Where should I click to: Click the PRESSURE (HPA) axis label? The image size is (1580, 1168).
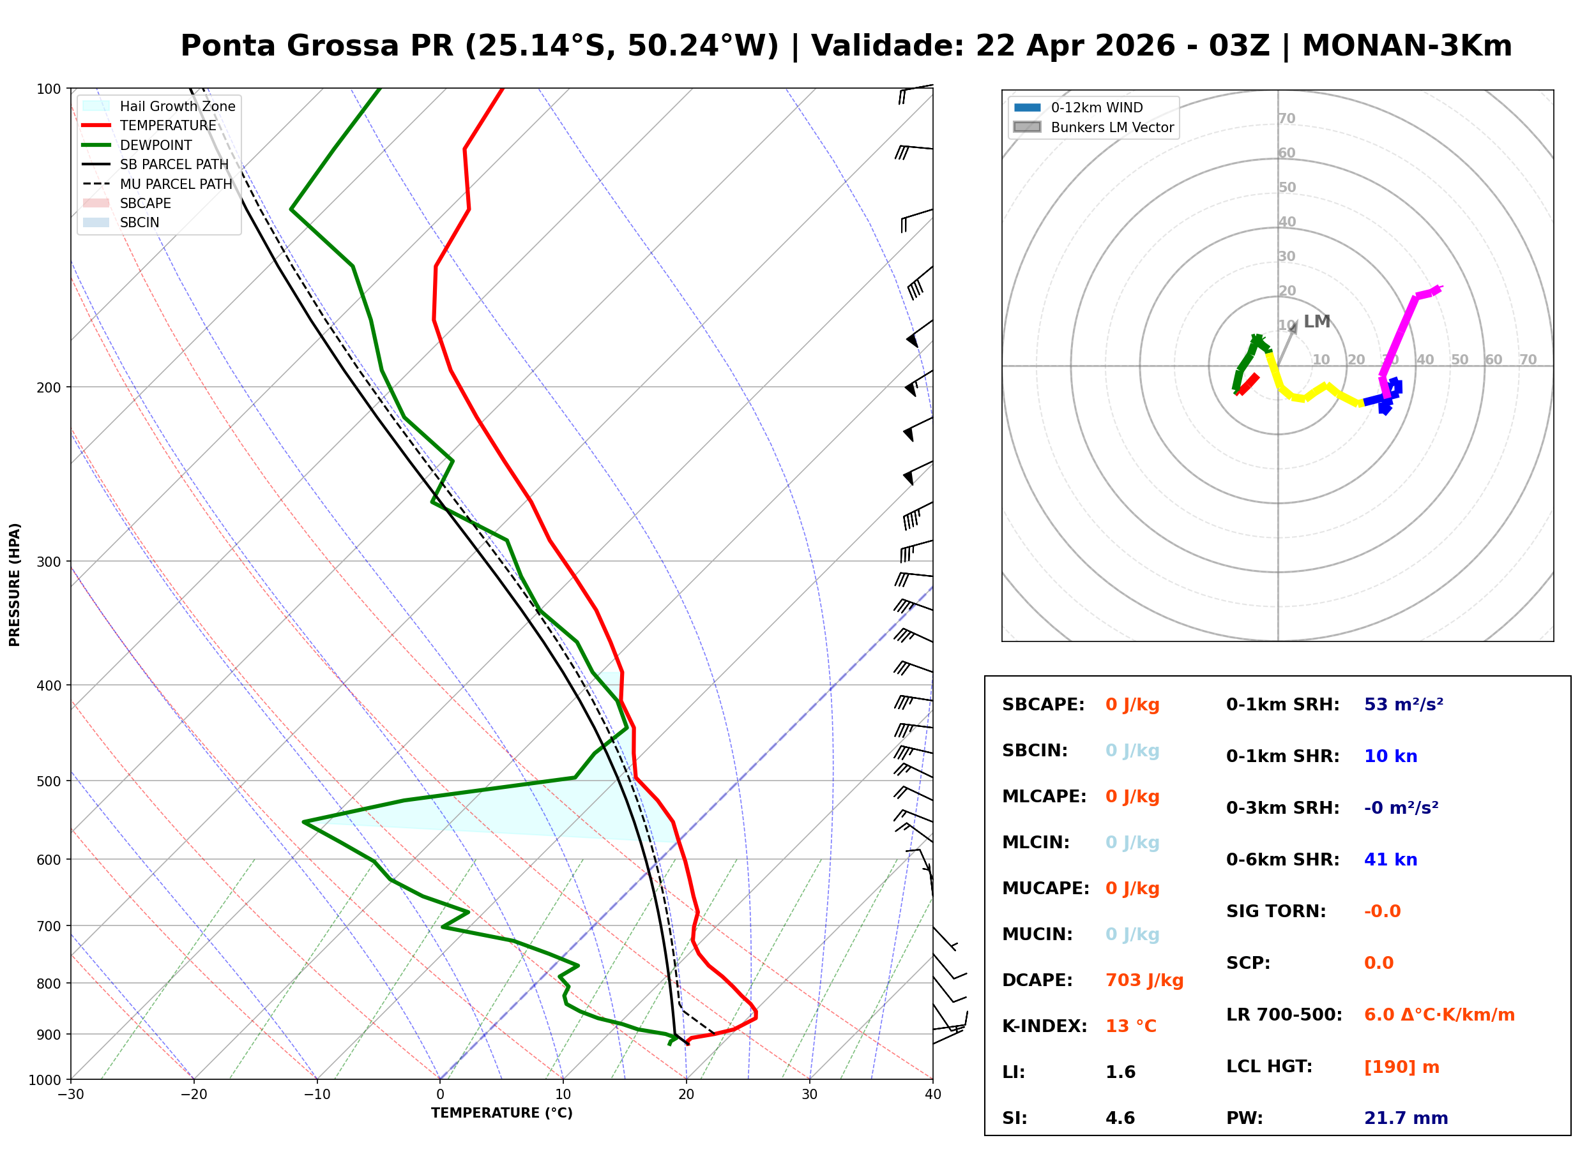[x=15, y=585]
